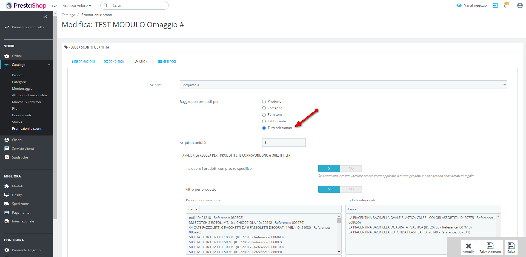
Task: Collapse the Catalogo sidebar section
Action: pos(49,65)
